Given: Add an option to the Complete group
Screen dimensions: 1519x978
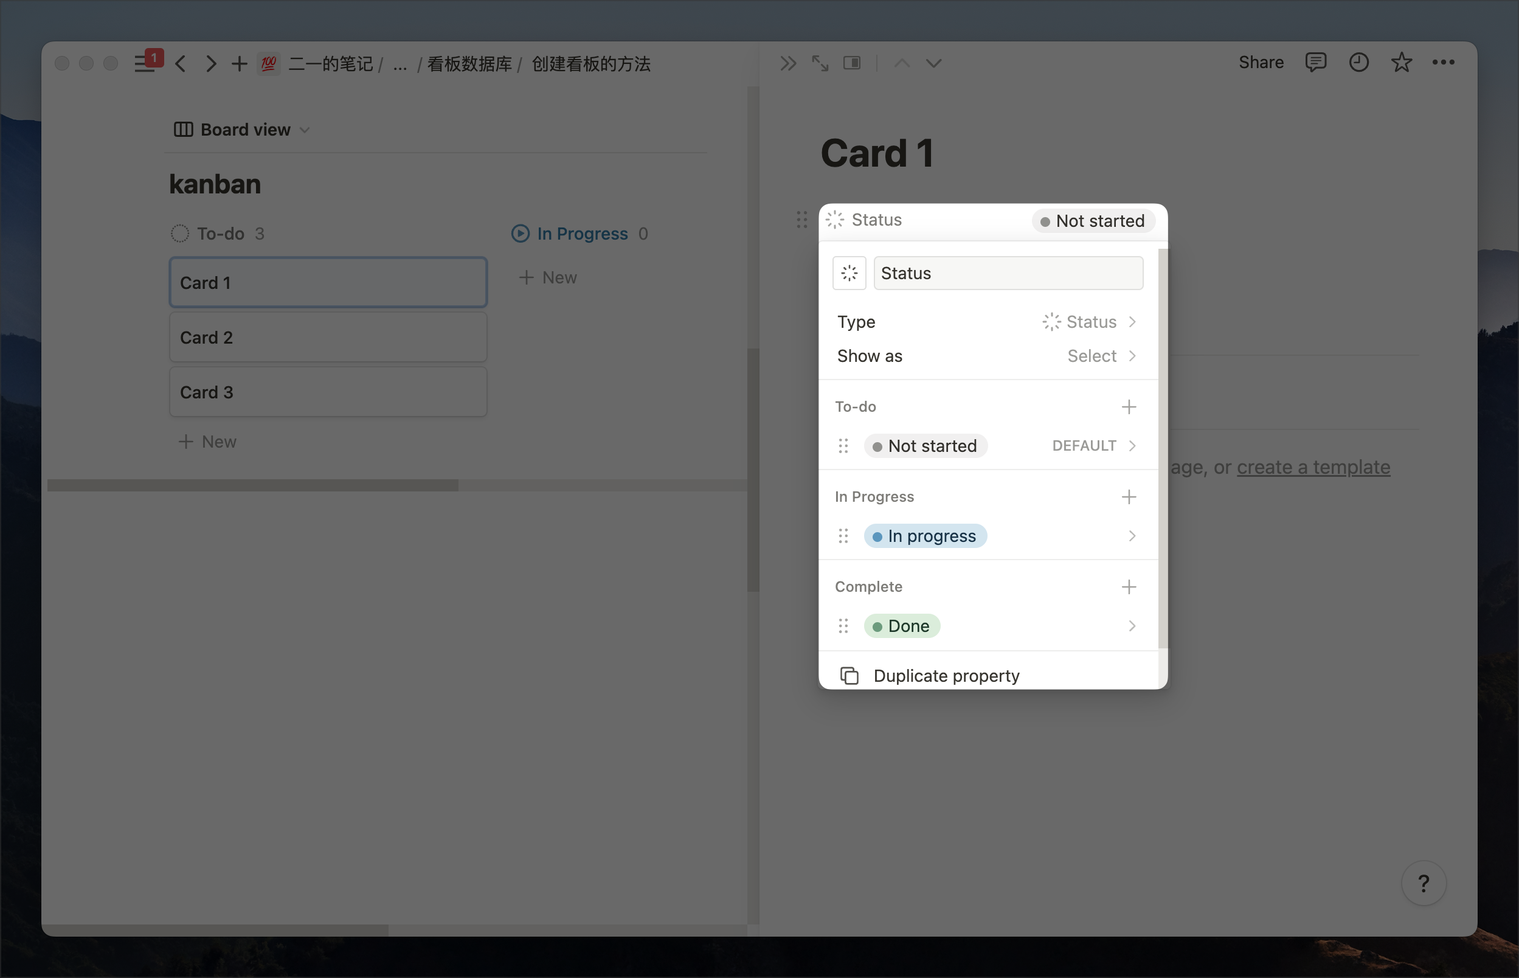Looking at the screenshot, I should click(1129, 588).
